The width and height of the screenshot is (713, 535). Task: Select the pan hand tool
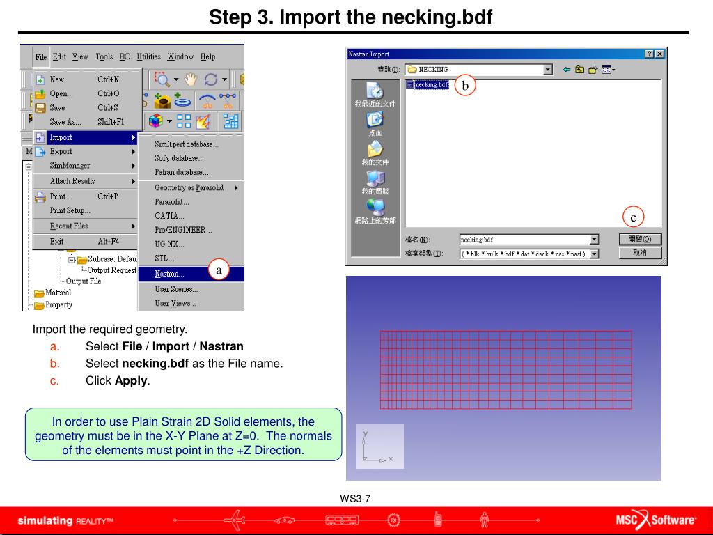pyautogui.click(x=191, y=79)
